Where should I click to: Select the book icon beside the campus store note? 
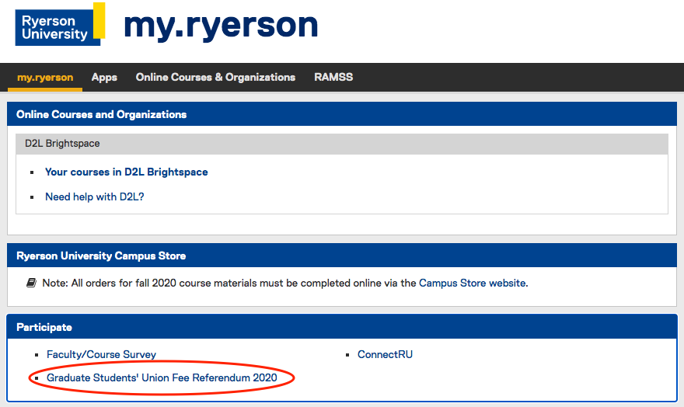point(31,284)
